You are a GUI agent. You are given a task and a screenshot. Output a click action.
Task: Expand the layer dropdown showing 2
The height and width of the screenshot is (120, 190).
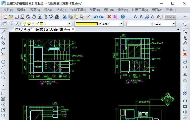pos(69,24)
